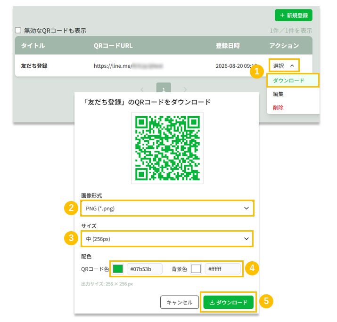Click the 友だち登録 row title

click(x=34, y=66)
